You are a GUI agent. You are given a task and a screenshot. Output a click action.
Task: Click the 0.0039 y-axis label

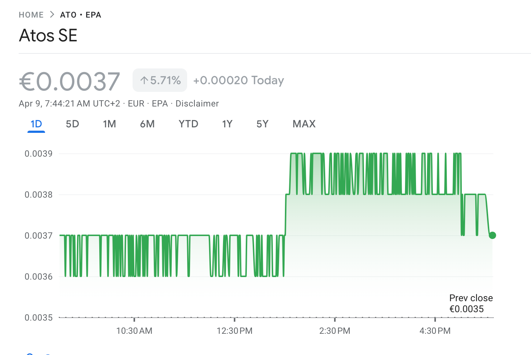(38, 154)
